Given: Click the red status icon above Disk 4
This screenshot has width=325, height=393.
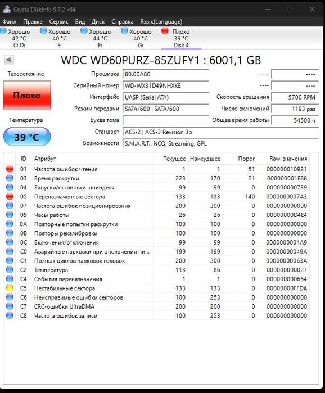Looking at the screenshot, I should click(x=165, y=31).
